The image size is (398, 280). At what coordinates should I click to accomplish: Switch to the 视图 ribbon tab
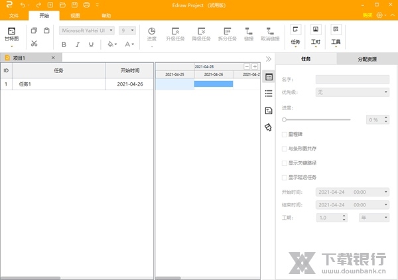tap(75, 15)
